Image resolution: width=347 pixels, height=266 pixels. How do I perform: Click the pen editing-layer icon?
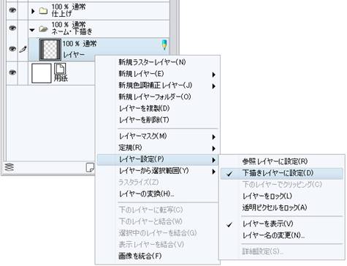pyautogui.click(x=23, y=50)
